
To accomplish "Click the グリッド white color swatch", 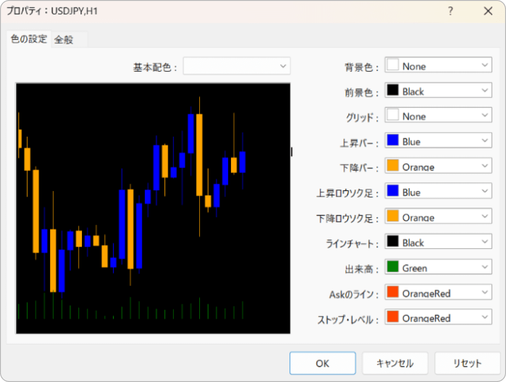I will pos(393,115).
